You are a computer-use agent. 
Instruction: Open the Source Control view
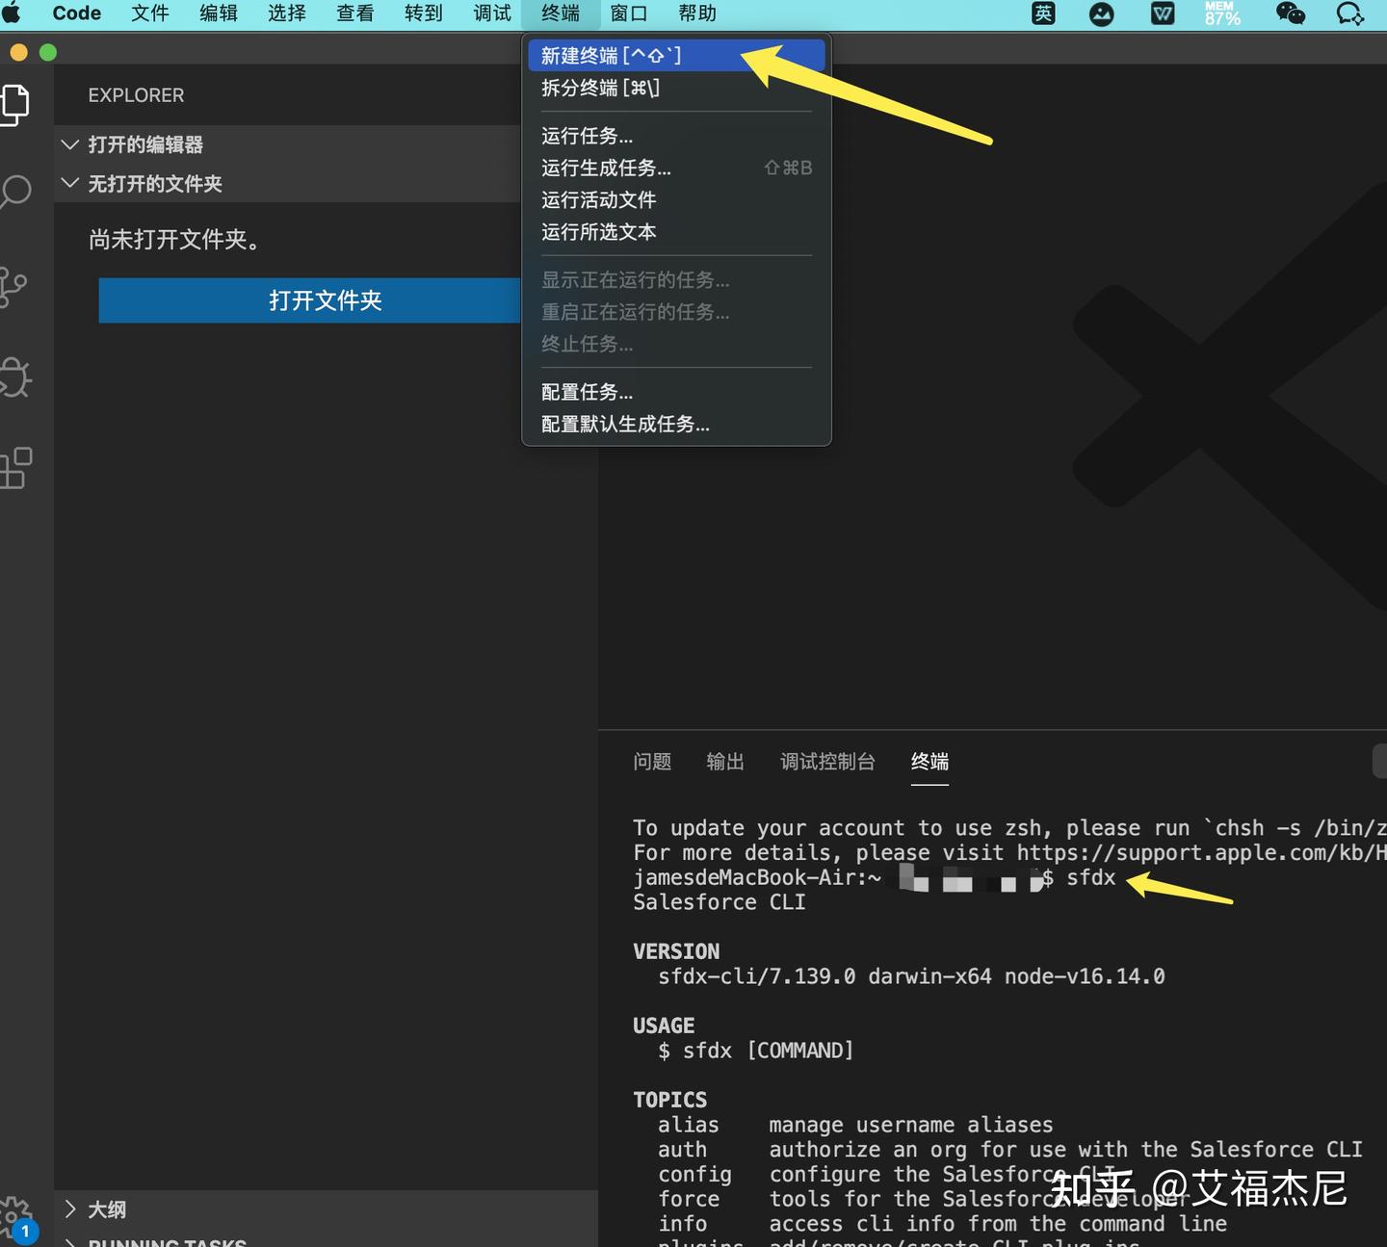16,285
